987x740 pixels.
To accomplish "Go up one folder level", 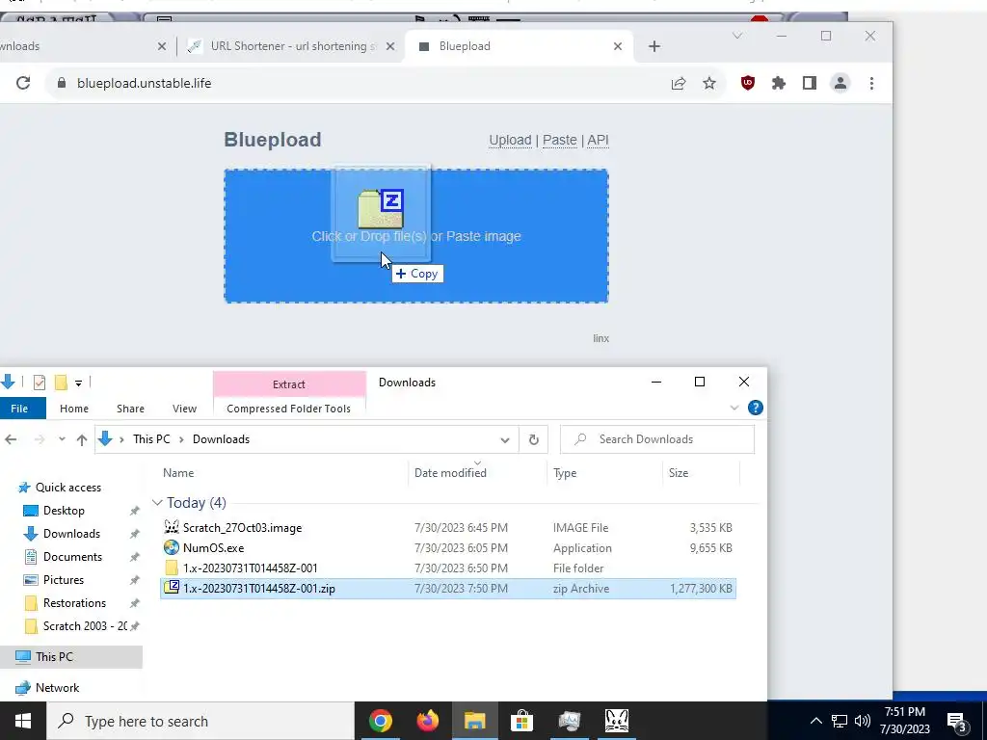I will point(81,439).
